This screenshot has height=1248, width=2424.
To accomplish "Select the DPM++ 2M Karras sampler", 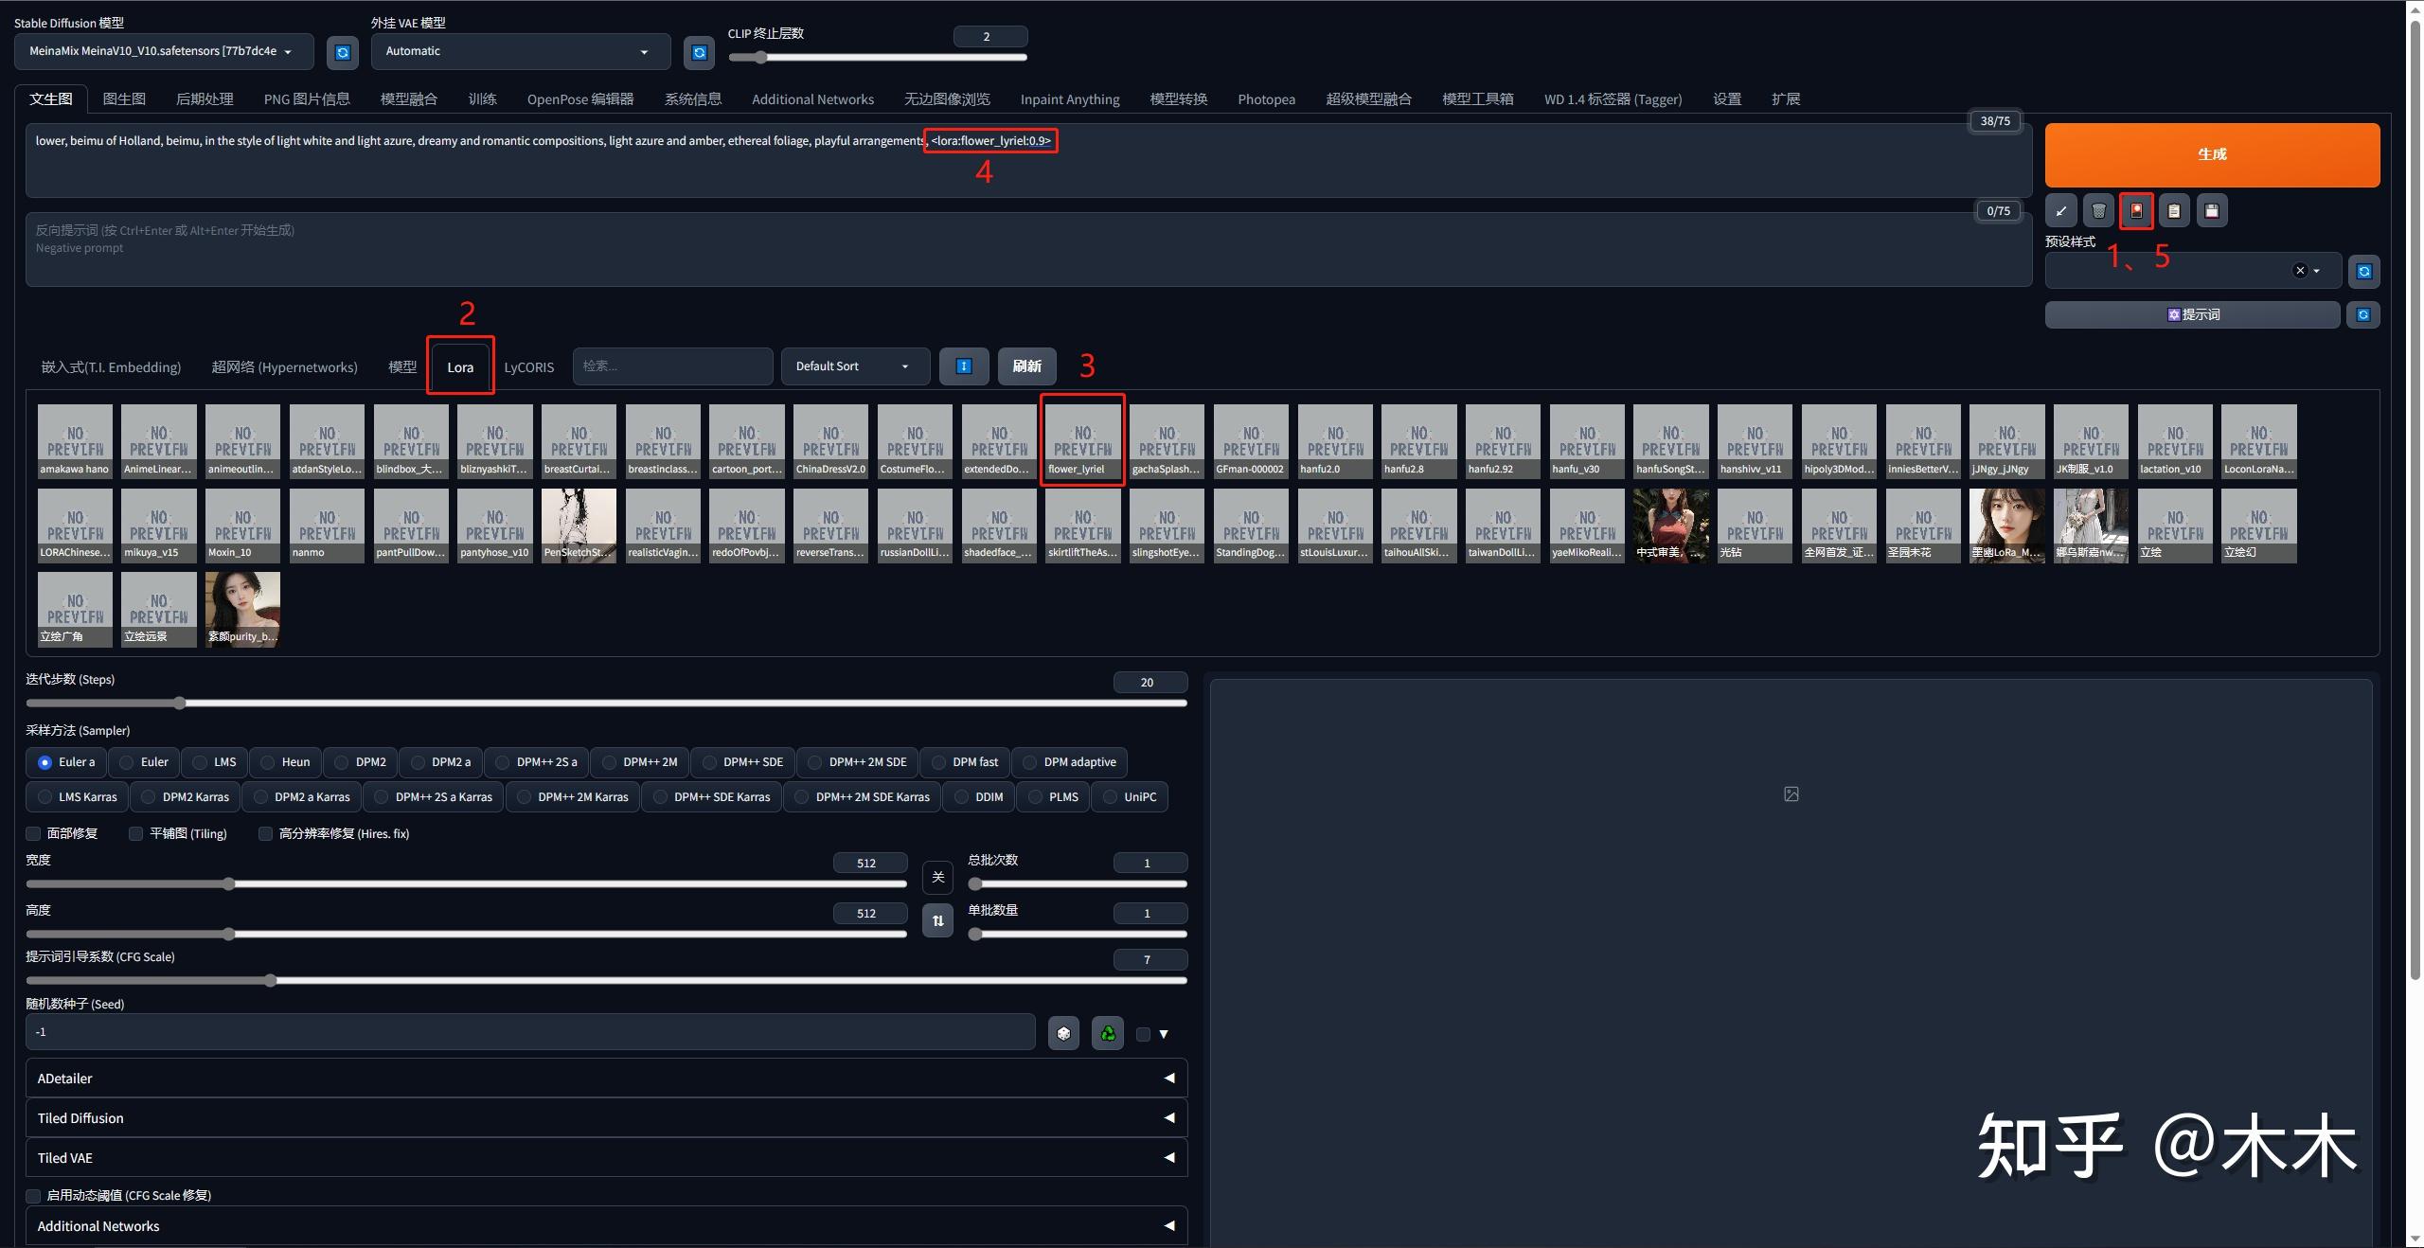I will pos(571,797).
